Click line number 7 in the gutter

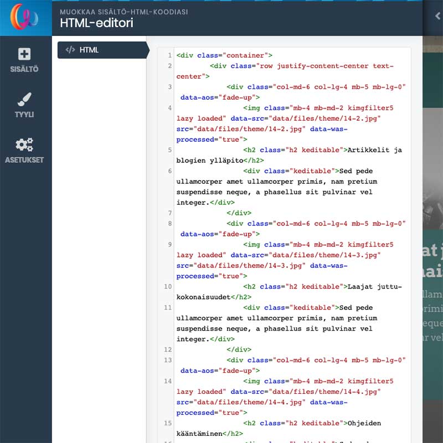[169, 213]
